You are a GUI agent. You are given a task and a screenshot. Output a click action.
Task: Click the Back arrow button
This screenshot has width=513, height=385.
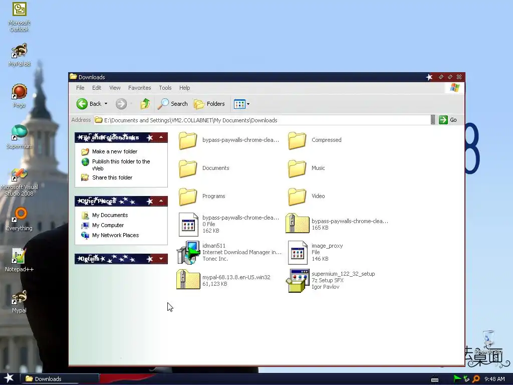point(89,104)
